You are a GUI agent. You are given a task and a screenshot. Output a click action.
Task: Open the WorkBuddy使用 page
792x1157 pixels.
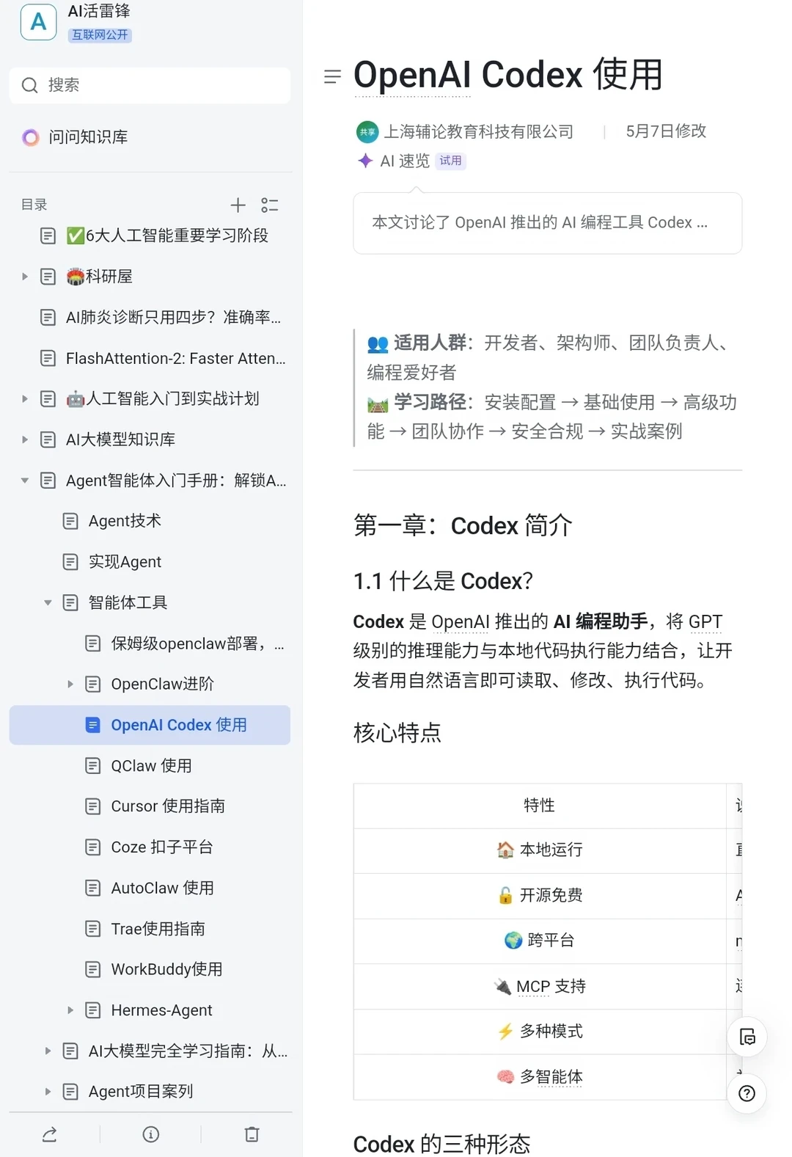(x=166, y=969)
